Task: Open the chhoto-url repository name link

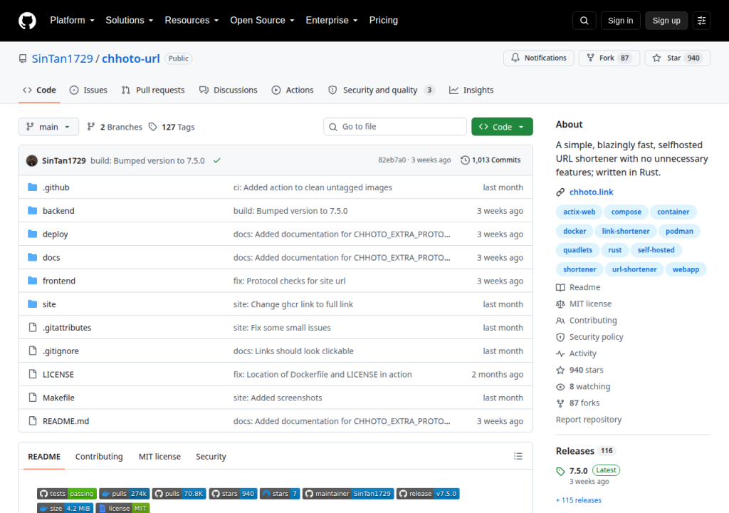Action: [x=131, y=58]
